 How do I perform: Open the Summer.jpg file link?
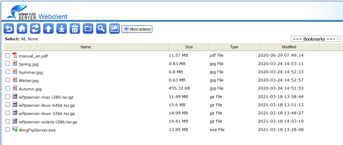[31, 72]
